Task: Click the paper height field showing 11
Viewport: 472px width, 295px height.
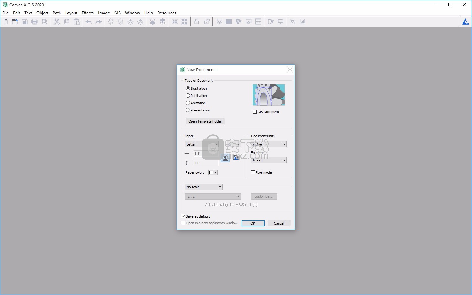Action: click(206, 163)
